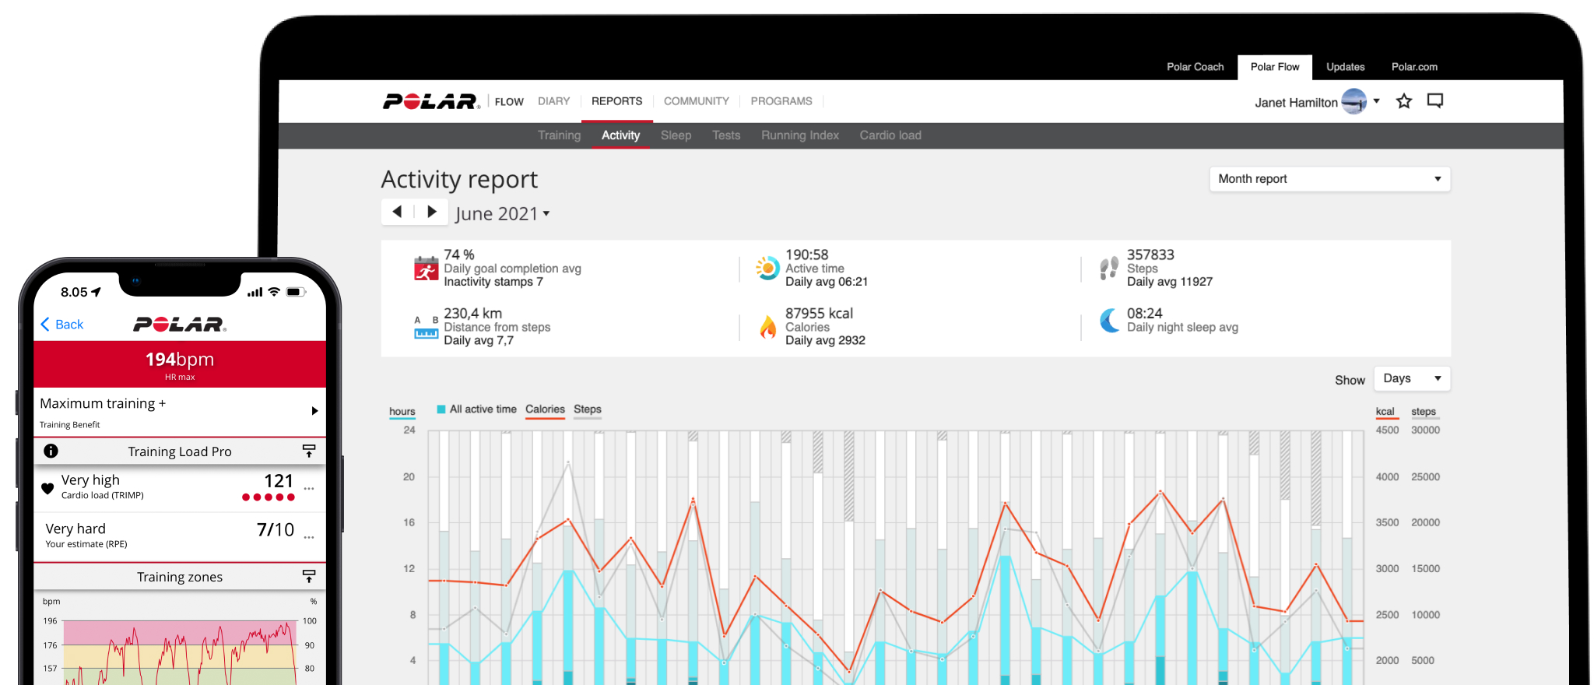The width and height of the screenshot is (1594, 685).
Task: Toggle the All active time series
Action: (476, 409)
